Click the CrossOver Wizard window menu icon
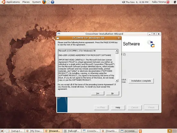Viewport: 177px width, 133px height. (59, 34)
